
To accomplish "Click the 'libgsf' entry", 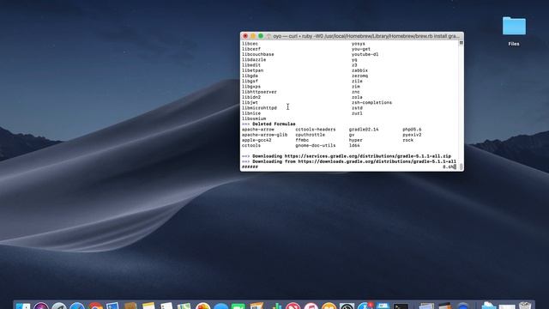I will pos(250,82).
